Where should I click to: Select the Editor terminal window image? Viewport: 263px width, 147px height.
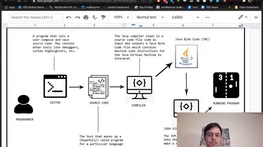coord(55,86)
